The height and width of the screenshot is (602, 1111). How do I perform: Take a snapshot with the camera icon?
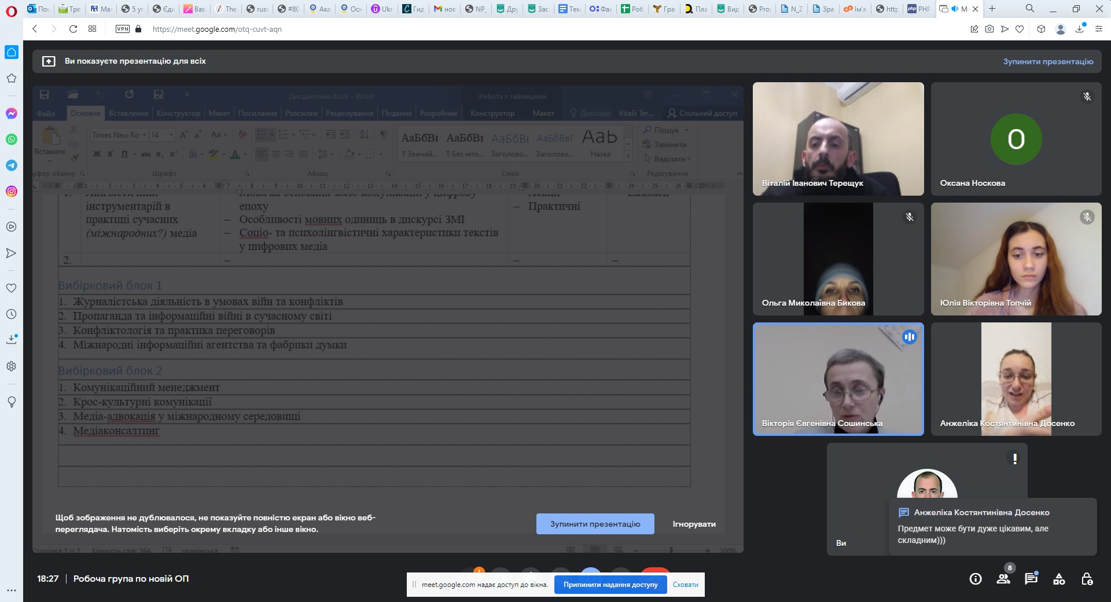[989, 29]
